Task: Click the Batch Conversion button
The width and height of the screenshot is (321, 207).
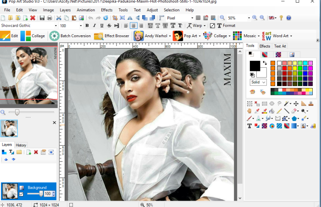Action: (x=70, y=36)
